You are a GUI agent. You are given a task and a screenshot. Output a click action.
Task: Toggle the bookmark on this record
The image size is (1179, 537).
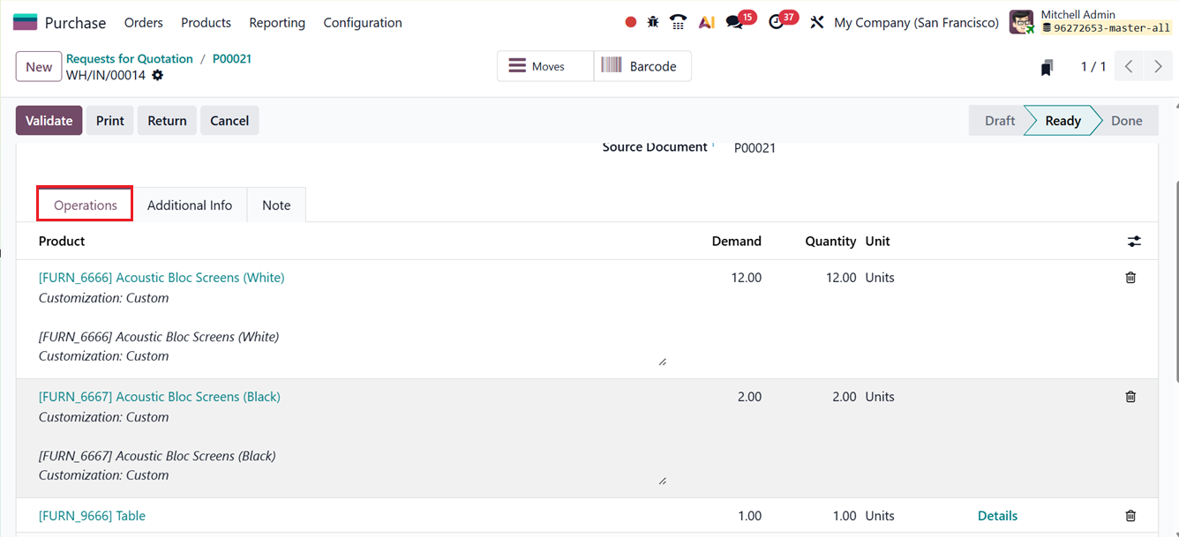[x=1047, y=65]
